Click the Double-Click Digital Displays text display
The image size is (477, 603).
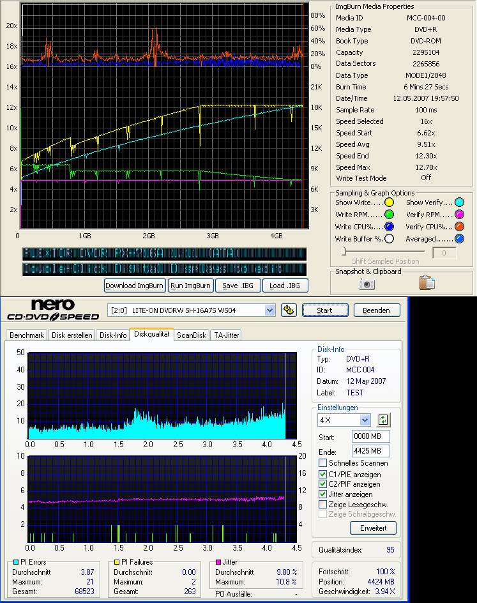coord(164,269)
